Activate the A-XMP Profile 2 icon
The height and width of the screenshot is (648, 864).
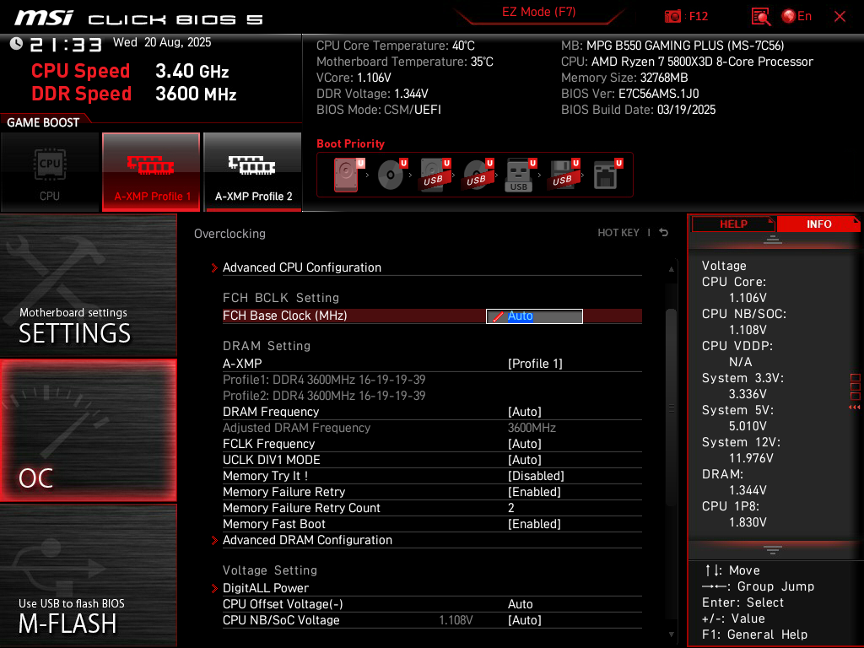[252, 171]
